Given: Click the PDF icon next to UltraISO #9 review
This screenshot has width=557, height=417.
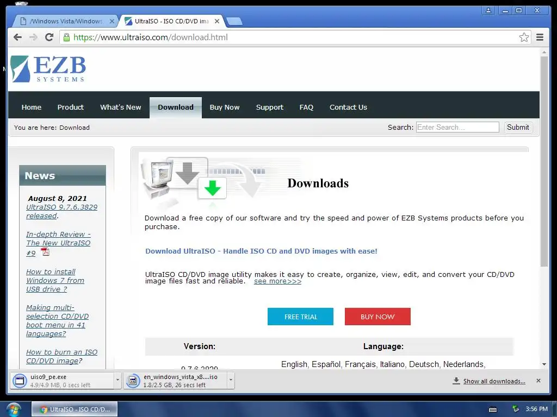Looking at the screenshot, I should click(45, 252).
